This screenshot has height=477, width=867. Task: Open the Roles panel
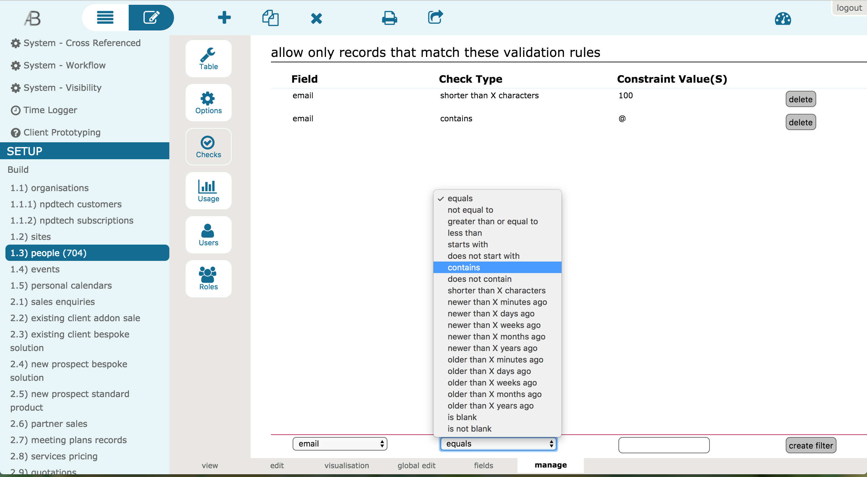point(208,279)
